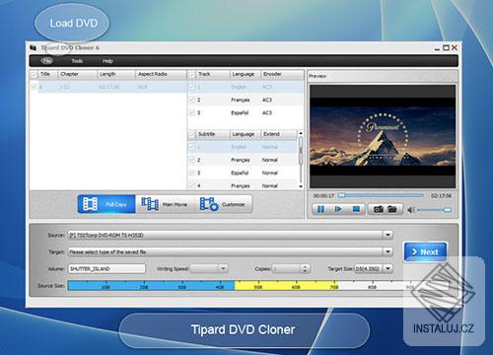The width and height of the screenshot is (493, 355).
Task: Click the subtitle list scrollbar thumb
Action: (x=300, y=151)
